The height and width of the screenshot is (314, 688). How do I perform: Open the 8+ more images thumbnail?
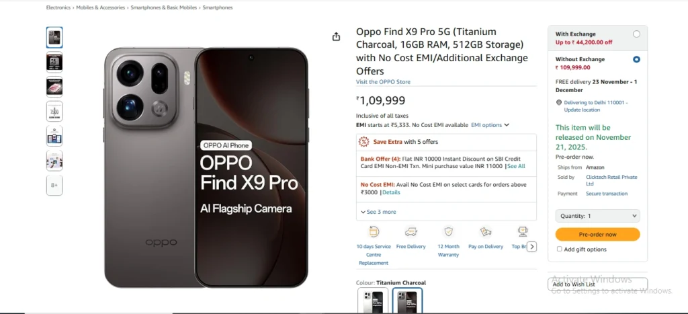point(54,185)
